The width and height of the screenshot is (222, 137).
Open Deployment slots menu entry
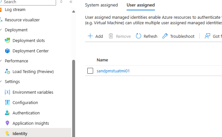tap(29, 40)
